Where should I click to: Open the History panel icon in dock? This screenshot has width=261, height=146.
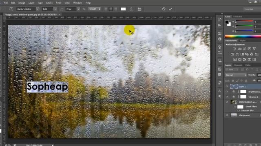(x=220, y=19)
